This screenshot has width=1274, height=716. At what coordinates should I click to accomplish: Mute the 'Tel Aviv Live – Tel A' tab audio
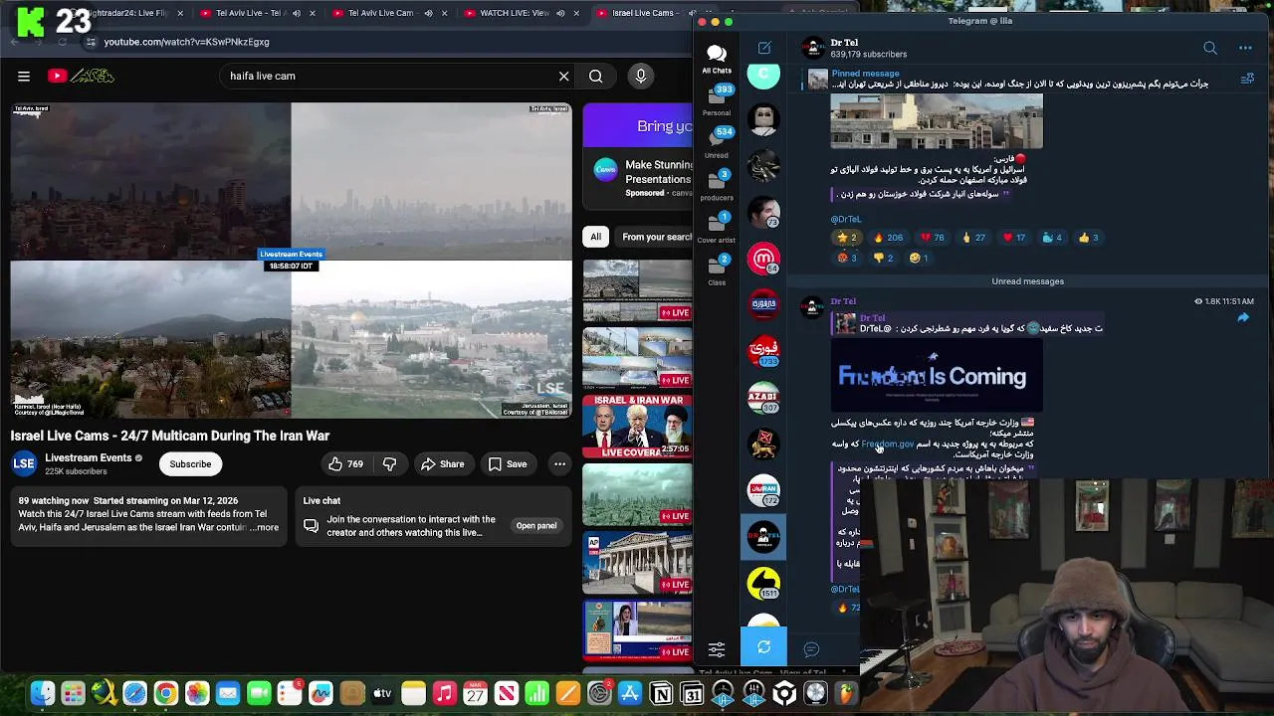pos(296,13)
